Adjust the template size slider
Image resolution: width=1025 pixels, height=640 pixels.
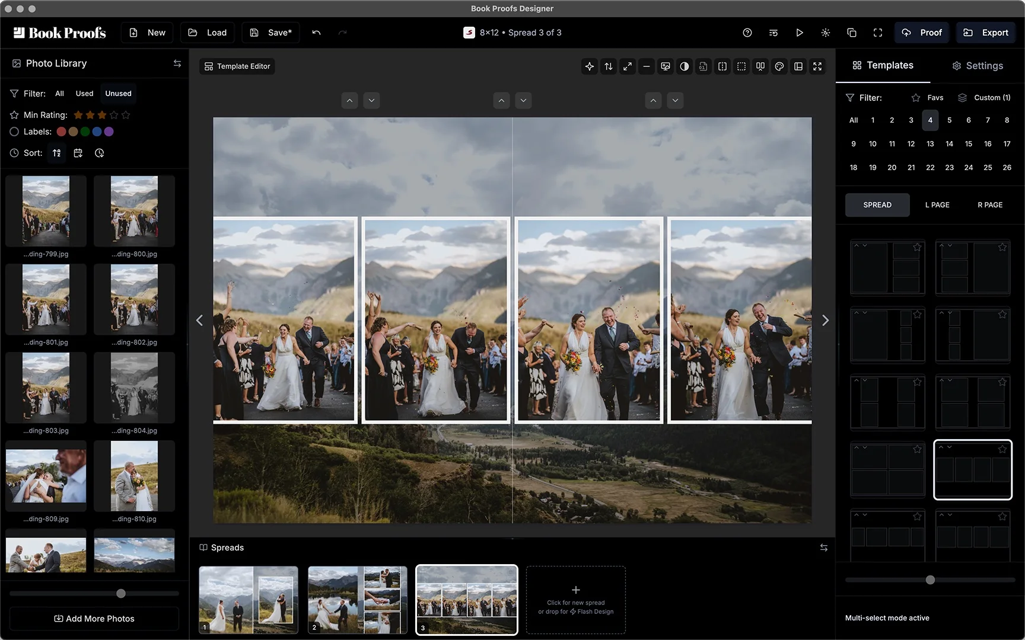pyautogui.click(x=930, y=580)
